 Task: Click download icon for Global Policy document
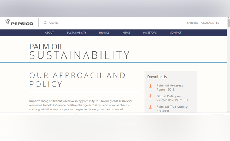click(x=150, y=96)
